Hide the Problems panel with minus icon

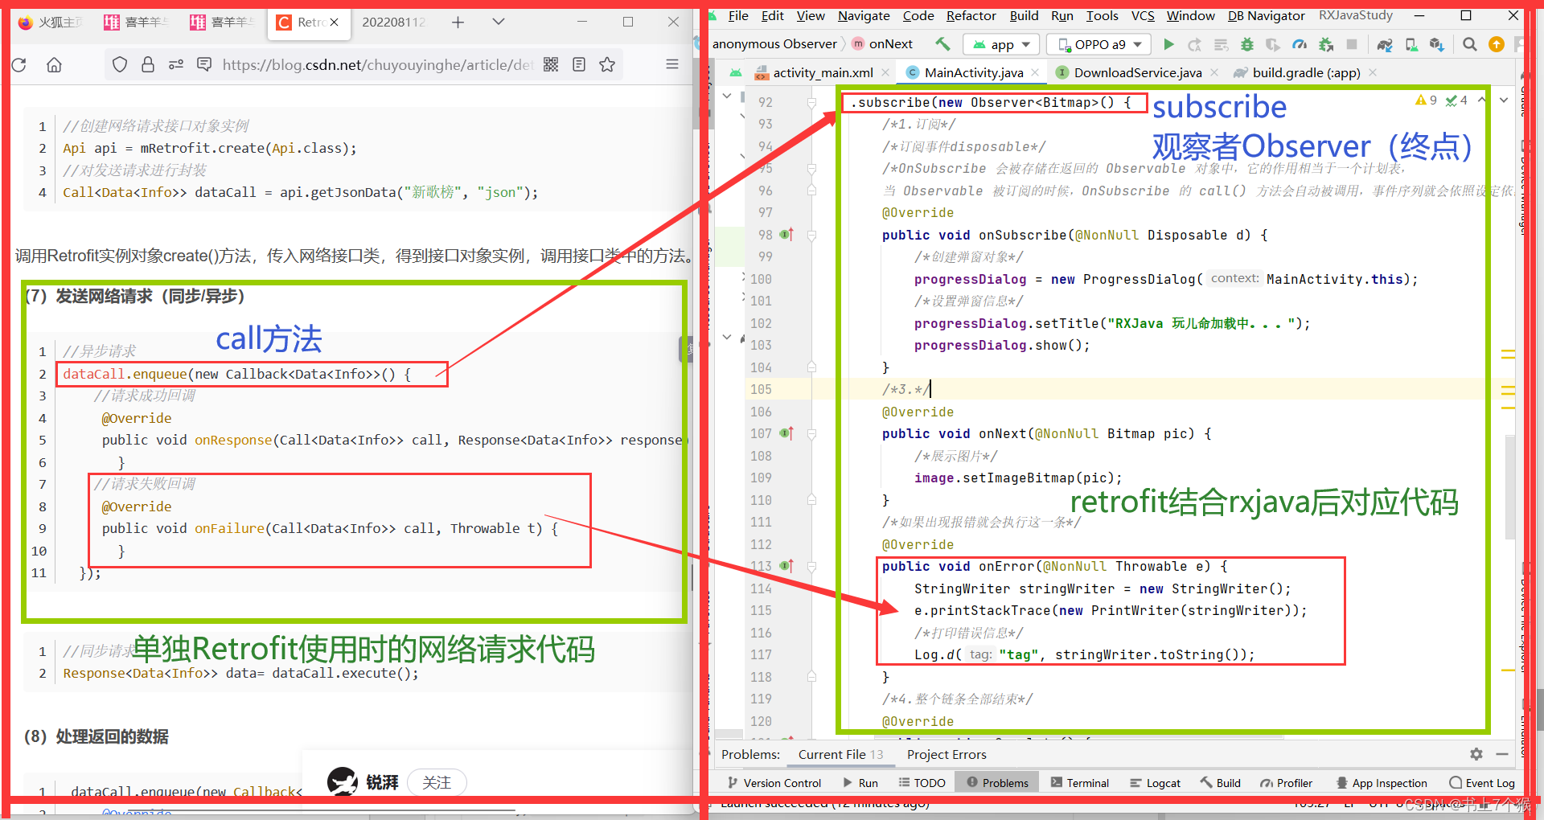(x=1501, y=754)
